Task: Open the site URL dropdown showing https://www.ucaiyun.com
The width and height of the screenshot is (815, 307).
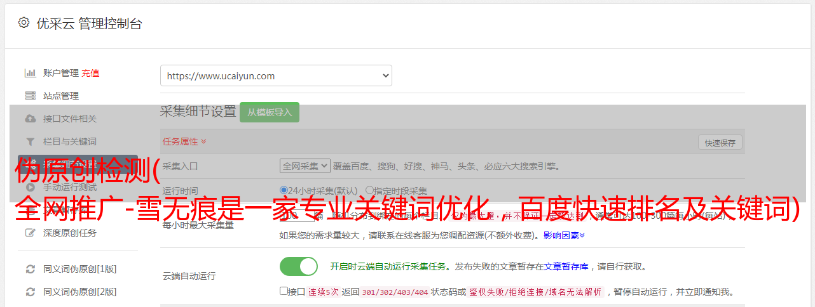Action: click(x=276, y=75)
